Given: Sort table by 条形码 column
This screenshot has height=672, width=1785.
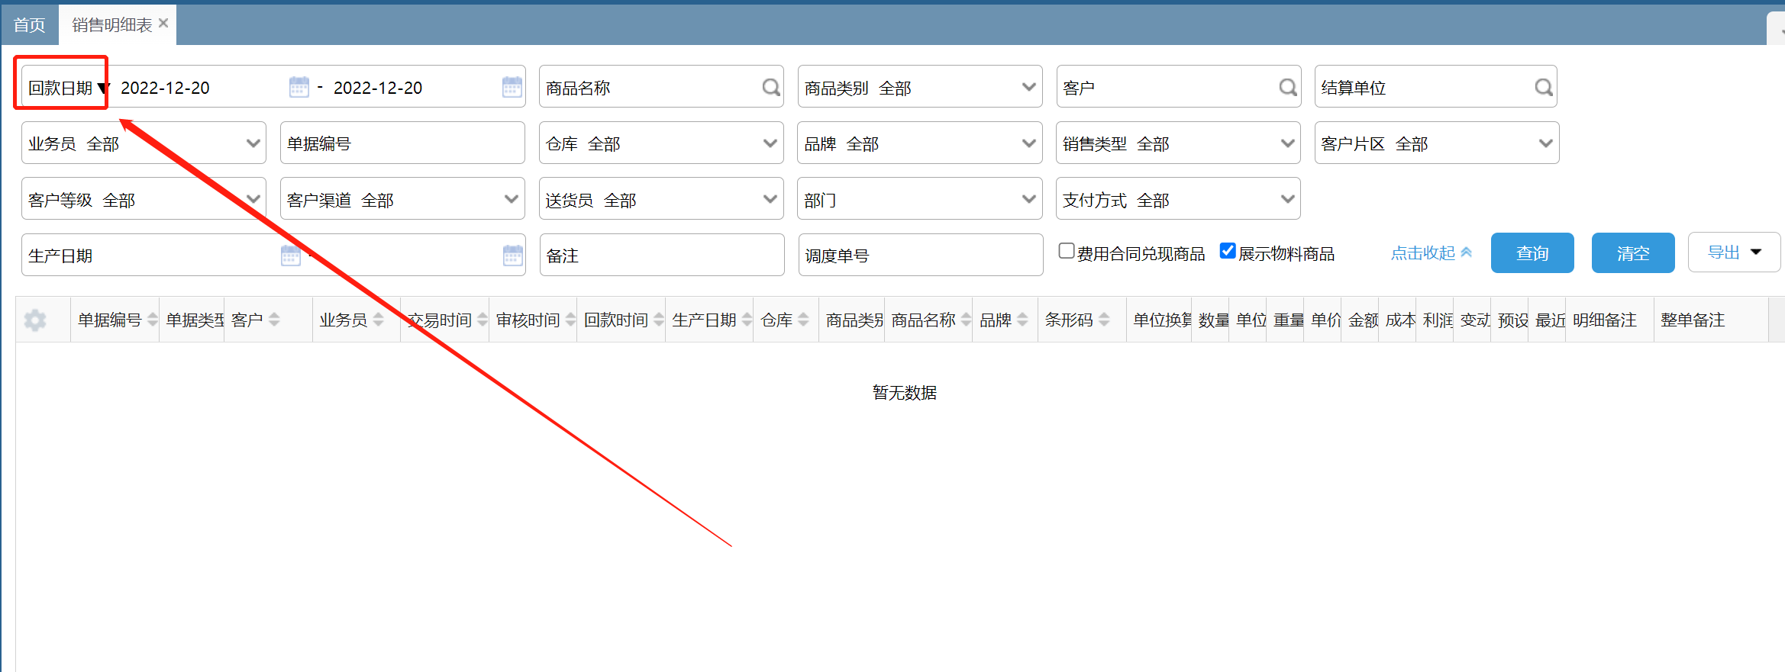Looking at the screenshot, I should pos(1104,320).
